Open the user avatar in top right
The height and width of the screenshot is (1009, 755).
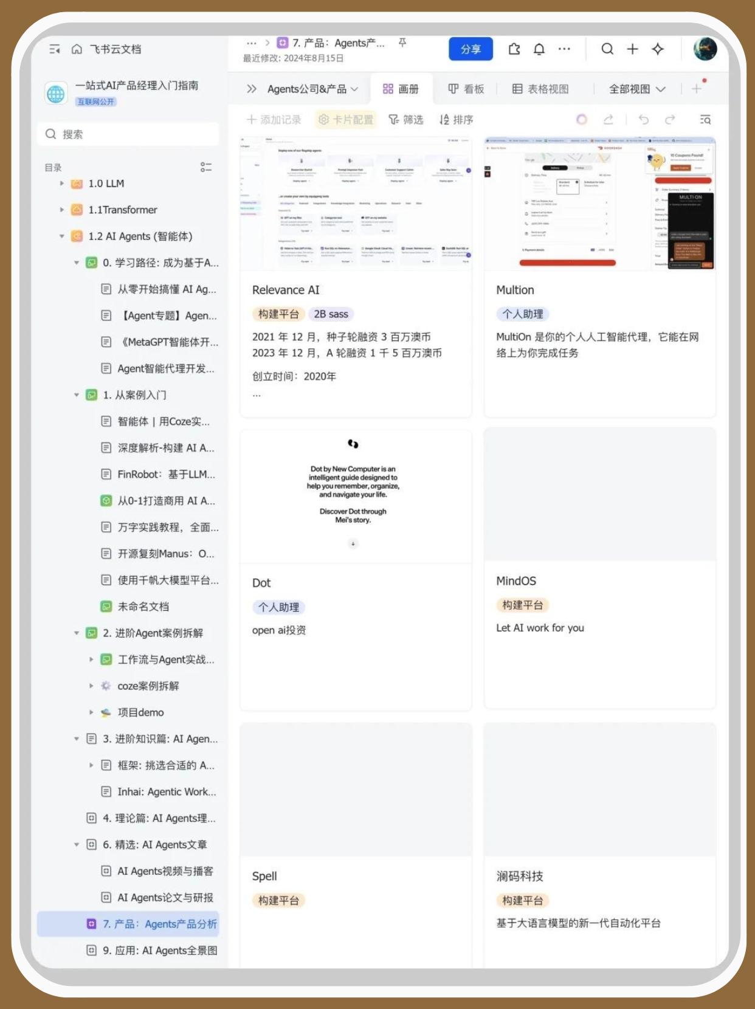tap(705, 49)
